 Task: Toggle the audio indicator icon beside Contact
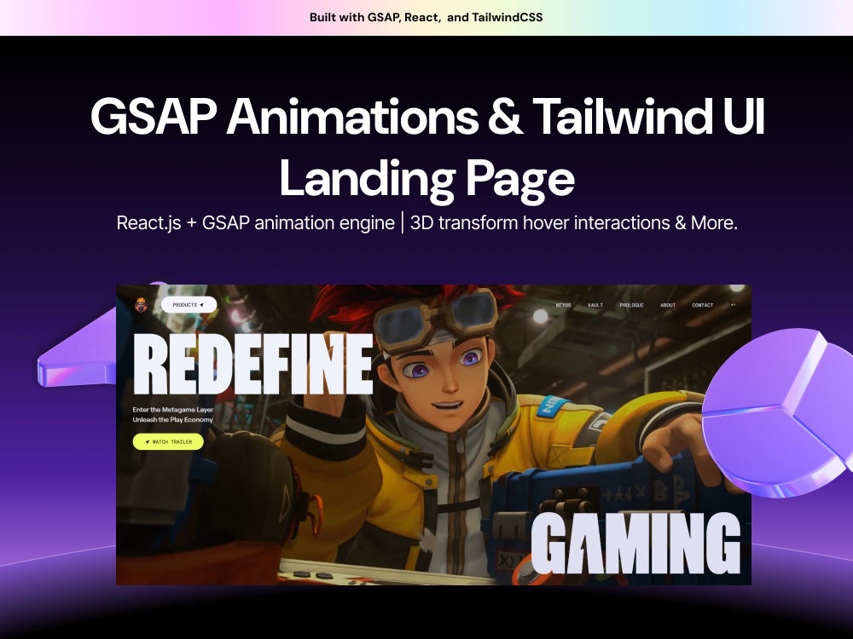pos(733,305)
